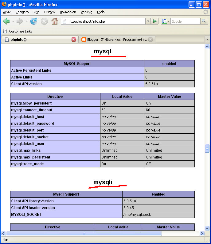Click the 'mysql.default_port' directive
The height and width of the screenshot is (244, 211).
click(55, 130)
